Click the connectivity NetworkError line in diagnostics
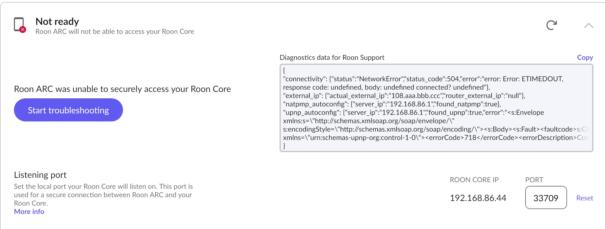605x229 pixels. 423,79
